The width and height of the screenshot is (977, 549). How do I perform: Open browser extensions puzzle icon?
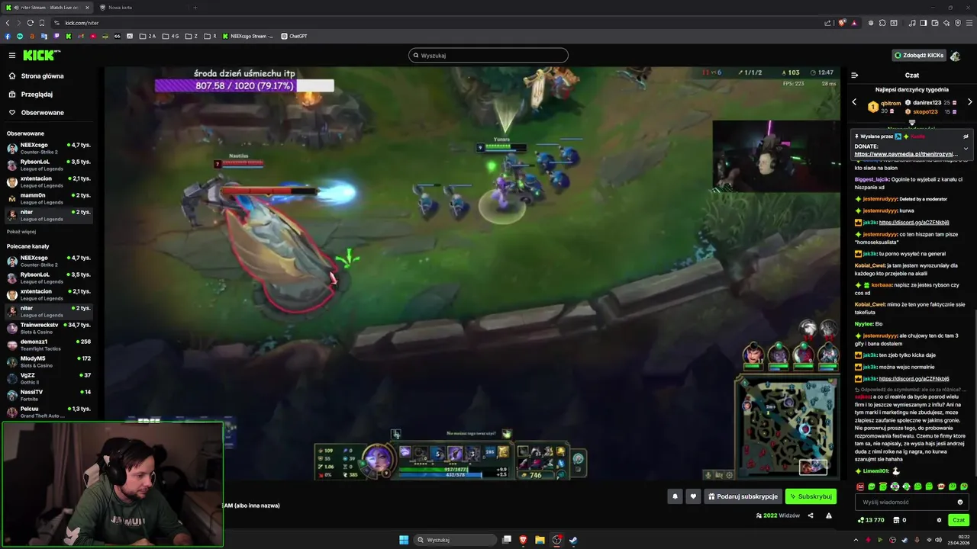click(x=882, y=23)
